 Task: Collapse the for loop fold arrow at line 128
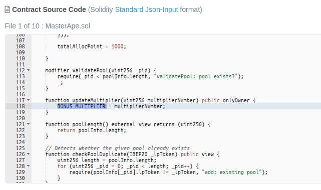29,166
